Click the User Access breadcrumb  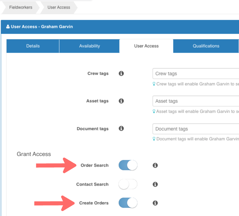pyautogui.click(x=59, y=7)
